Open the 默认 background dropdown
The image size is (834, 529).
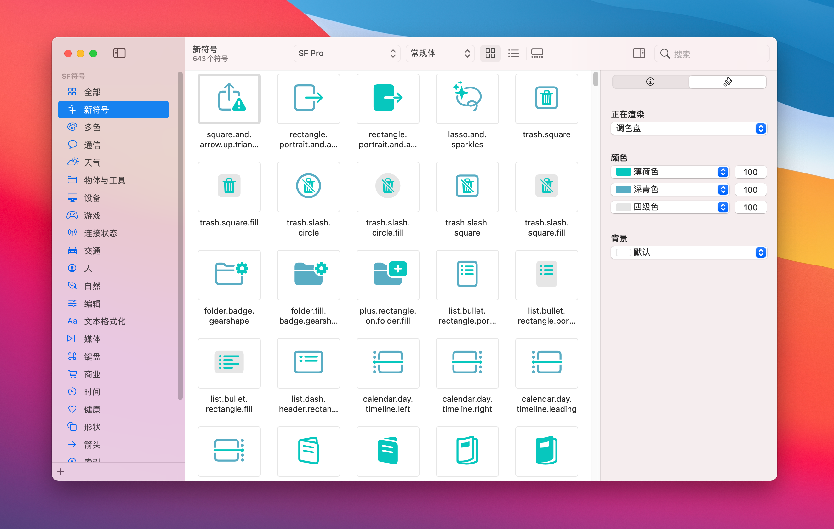tap(688, 253)
